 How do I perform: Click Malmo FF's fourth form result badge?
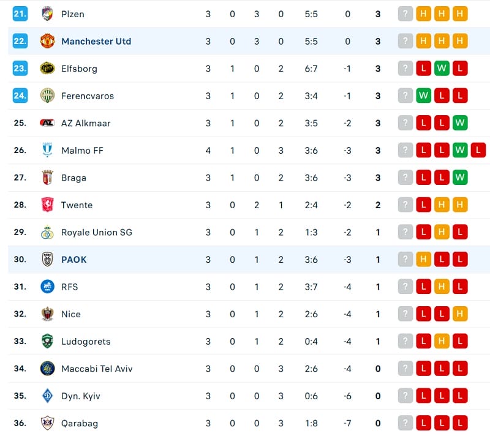478,150
